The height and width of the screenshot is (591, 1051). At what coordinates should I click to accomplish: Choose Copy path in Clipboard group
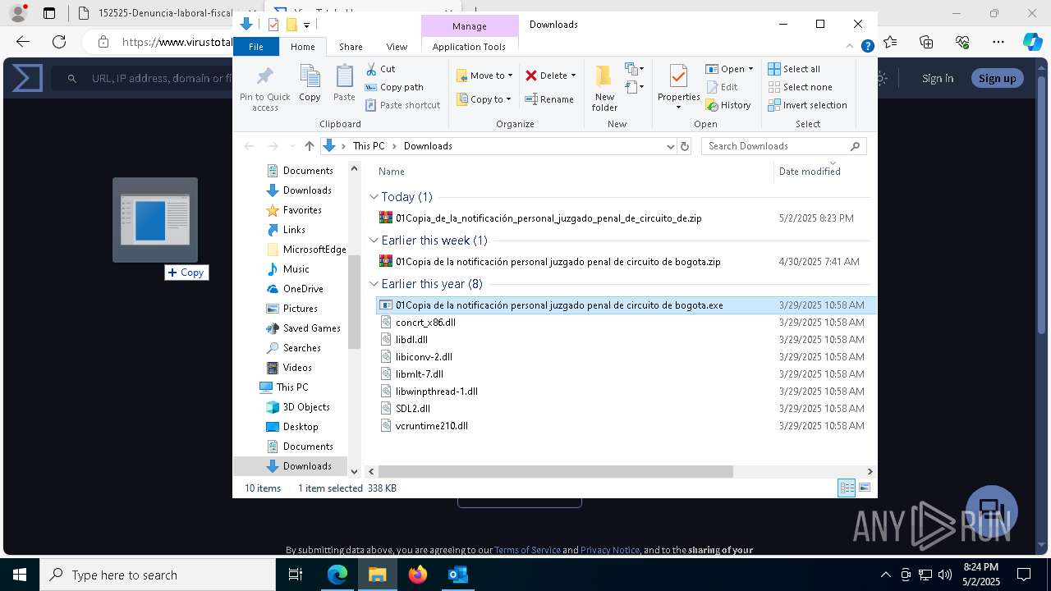click(394, 87)
